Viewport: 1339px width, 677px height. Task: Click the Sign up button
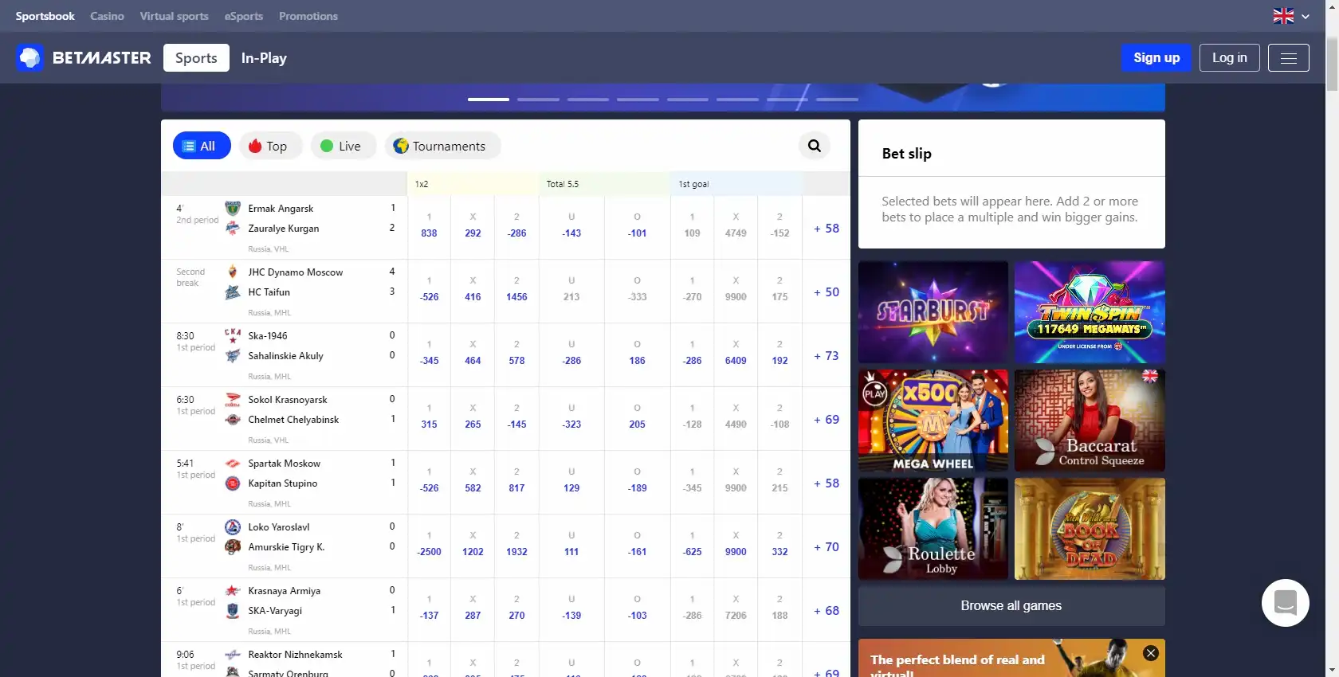click(1156, 57)
